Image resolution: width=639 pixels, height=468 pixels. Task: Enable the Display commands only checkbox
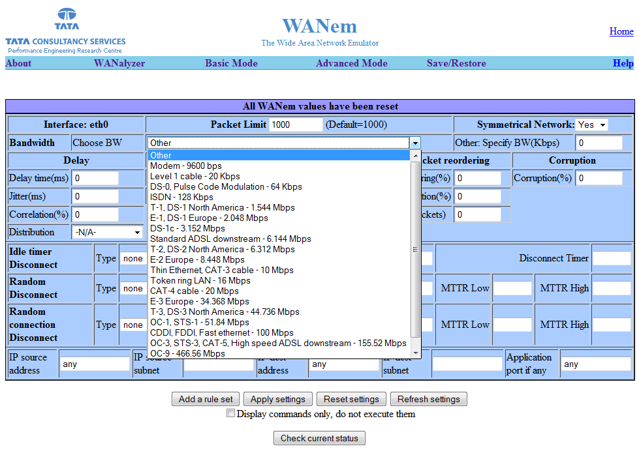point(230,413)
